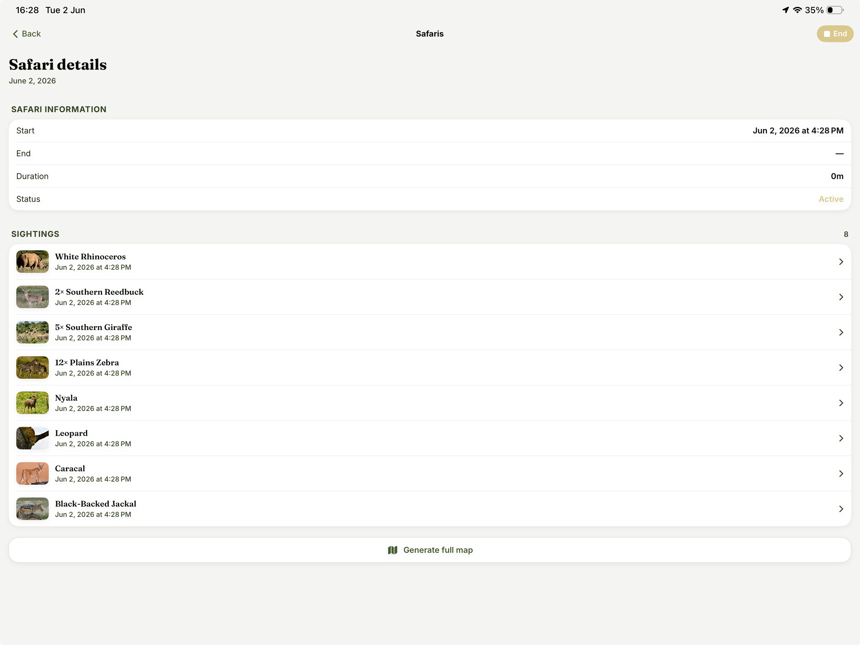Click the 0m duration value

[x=837, y=177]
